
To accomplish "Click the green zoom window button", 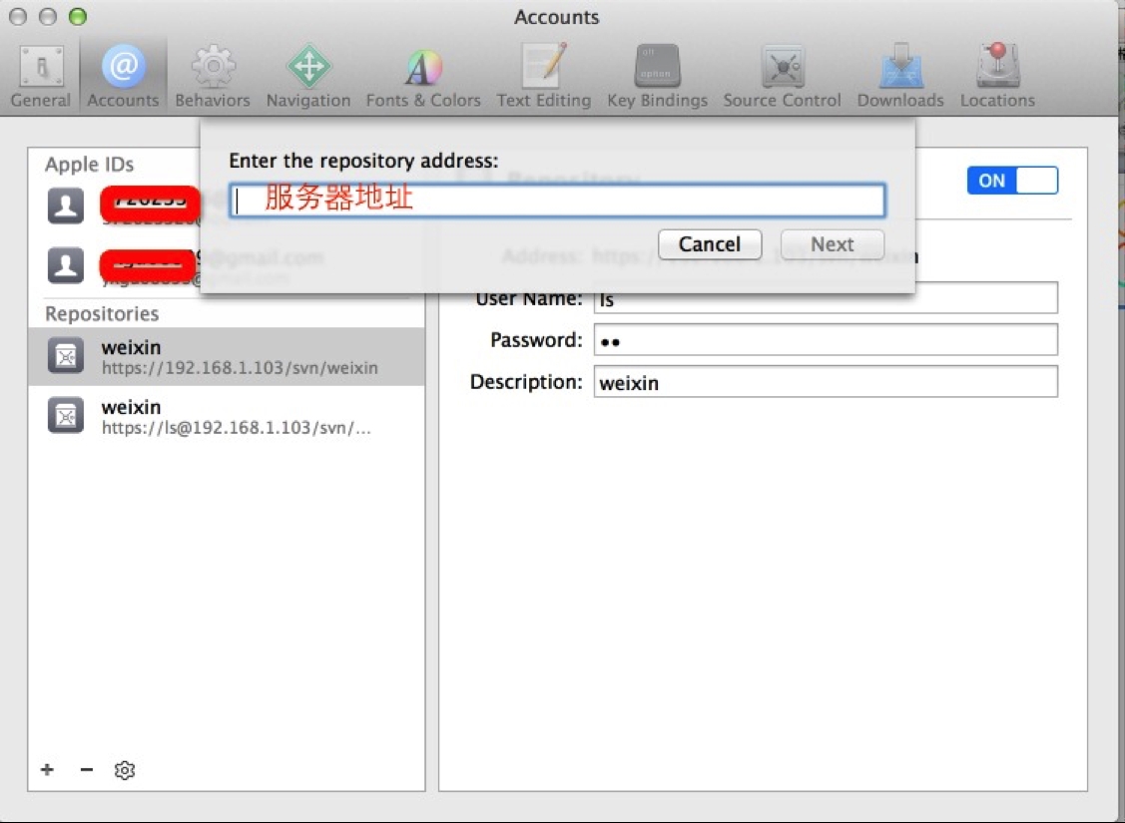I will point(78,17).
